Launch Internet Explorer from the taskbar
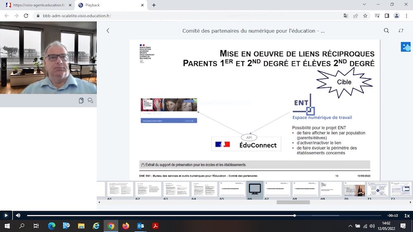 click(x=96, y=226)
